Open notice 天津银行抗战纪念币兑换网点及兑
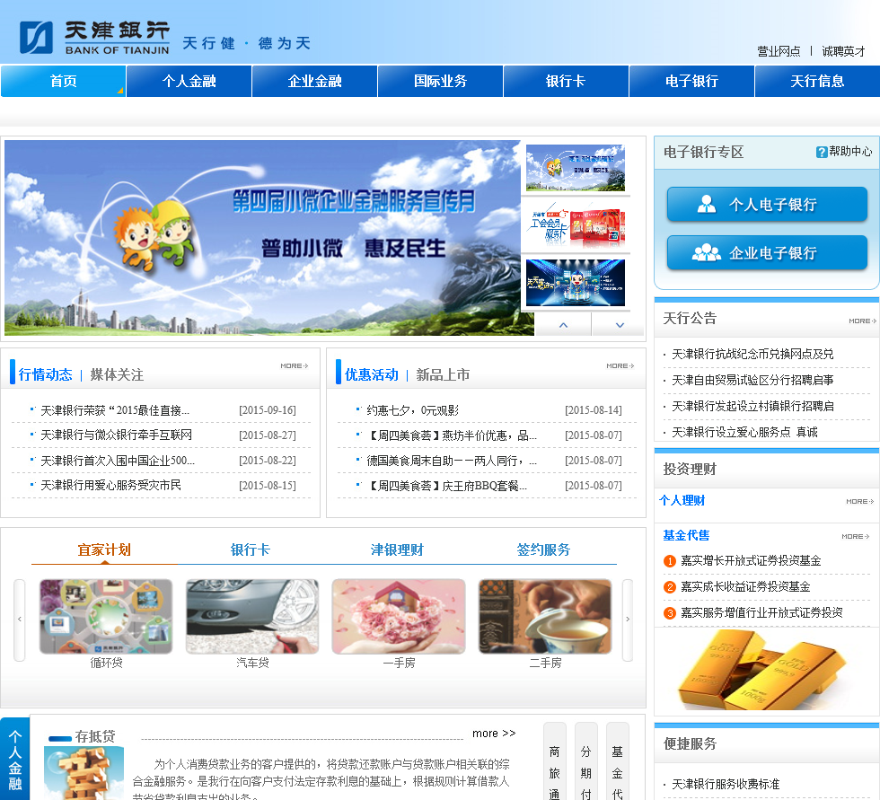 coord(752,354)
